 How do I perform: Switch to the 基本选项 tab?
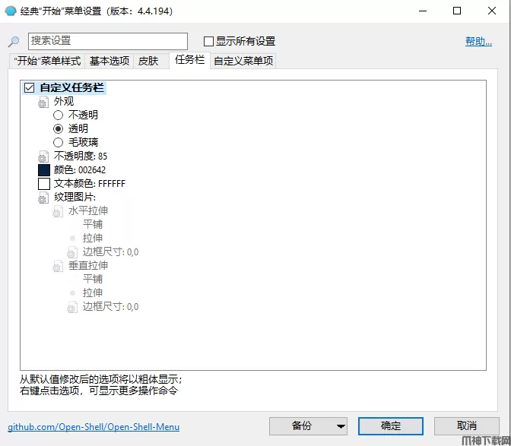(x=109, y=61)
